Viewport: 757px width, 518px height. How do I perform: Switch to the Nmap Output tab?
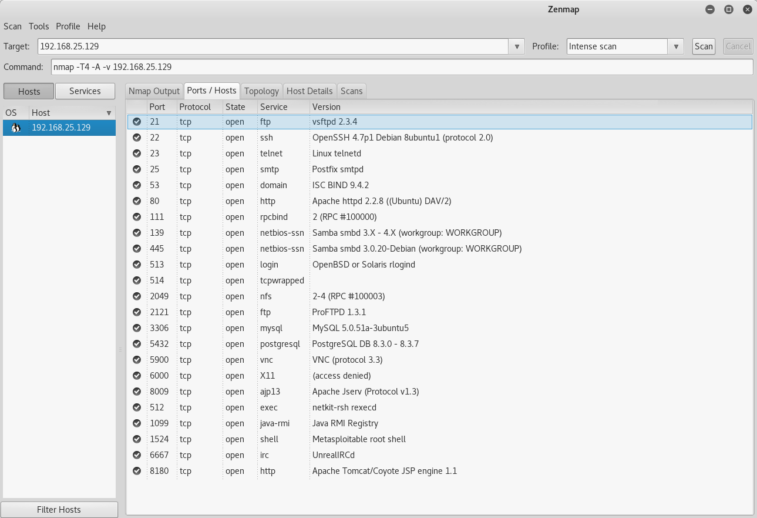[x=154, y=91]
